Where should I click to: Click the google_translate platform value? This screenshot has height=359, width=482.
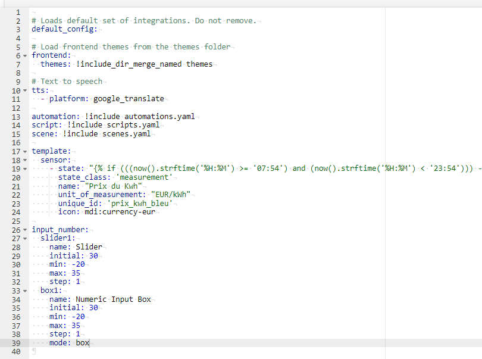tap(128, 99)
